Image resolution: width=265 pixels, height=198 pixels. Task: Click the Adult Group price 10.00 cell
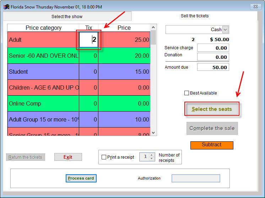(124, 119)
